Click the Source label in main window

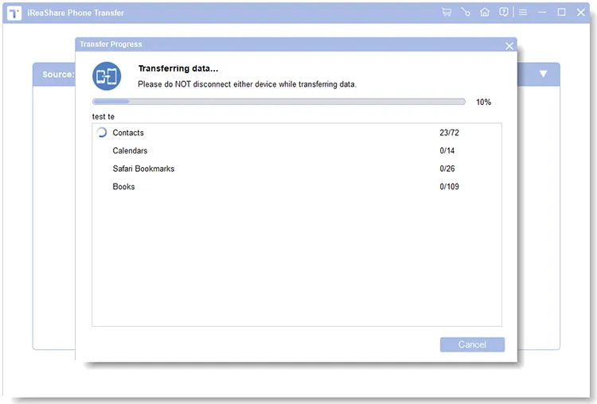(x=58, y=74)
